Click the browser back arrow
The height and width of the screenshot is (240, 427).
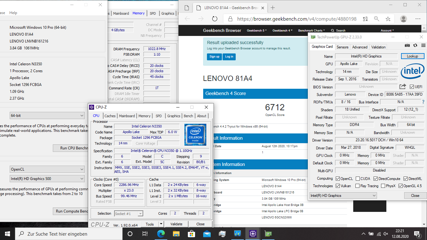pyautogui.click(x=187, y=19)
